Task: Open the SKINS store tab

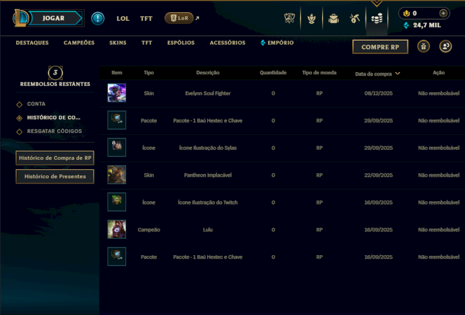Action: tap(118, 42)
